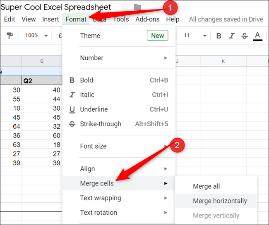Open the Edit menu
Viewport: 269px width, 225px height.
point(10,19)
